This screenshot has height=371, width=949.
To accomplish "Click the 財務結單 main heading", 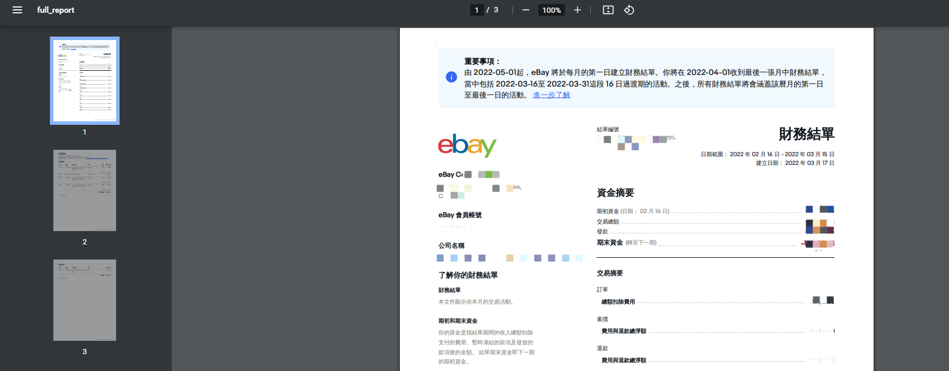I will point(806,134).
